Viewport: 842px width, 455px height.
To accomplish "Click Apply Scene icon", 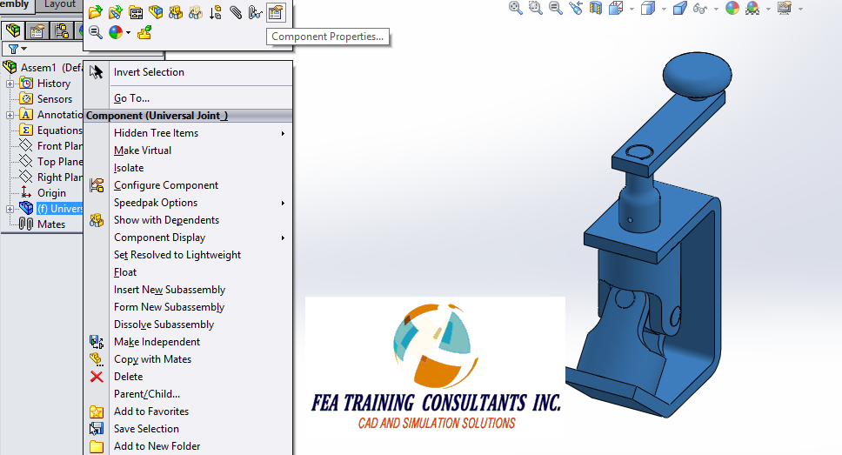I will point(752,8).
